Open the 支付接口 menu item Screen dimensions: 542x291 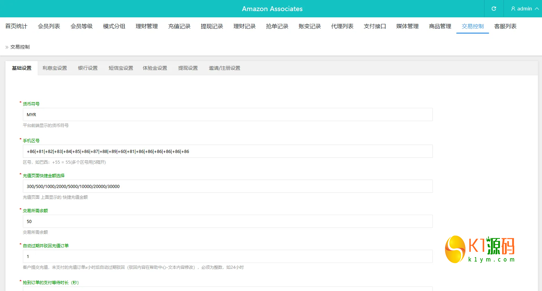375,26
